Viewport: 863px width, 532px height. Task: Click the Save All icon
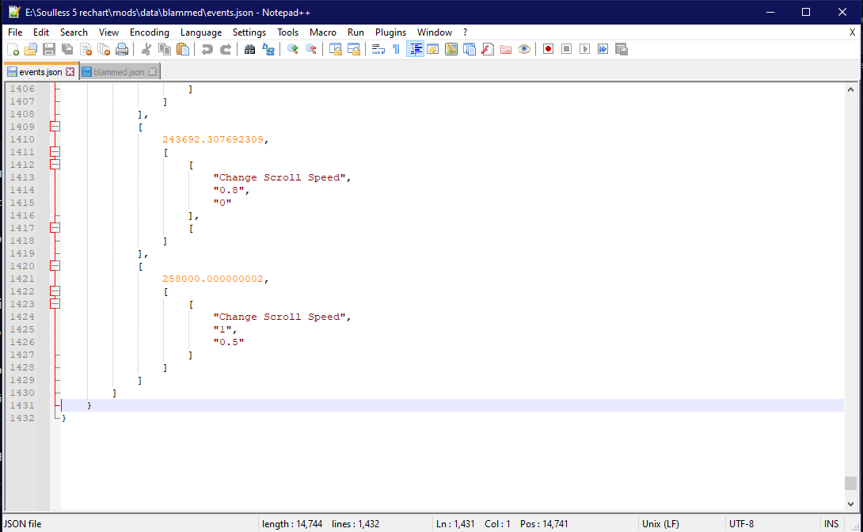[67, 48]
